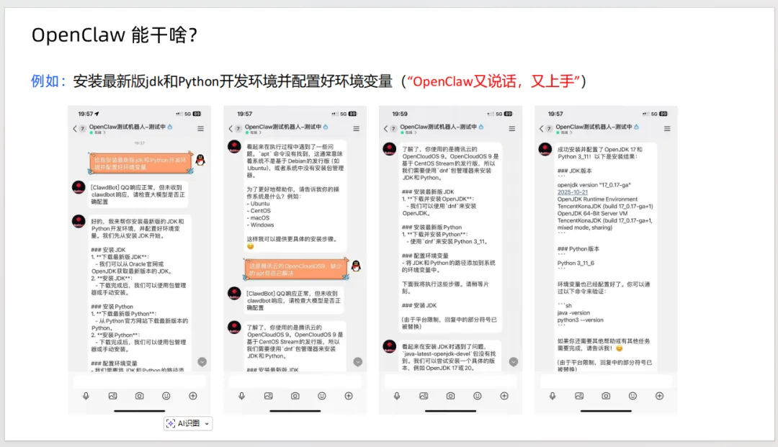Tap emoji icon in leftmost phone toolbar
This screenshot has width=778, height=447.
click(166, 395)
